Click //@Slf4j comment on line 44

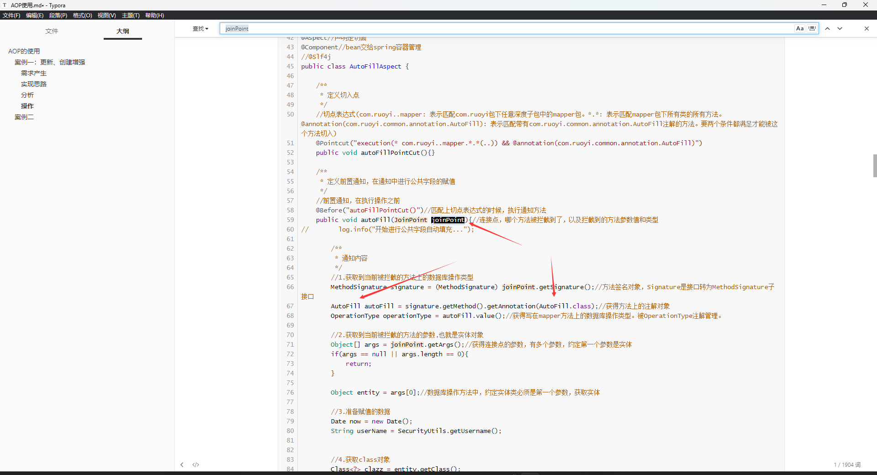coord(316,57)
